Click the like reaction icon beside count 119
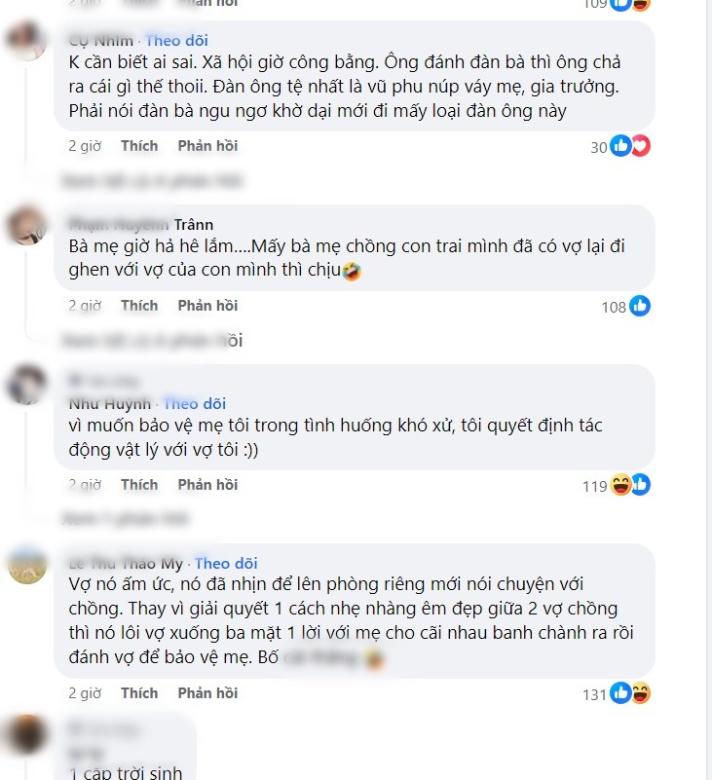Viewport: 712px width, 780px height. pyautogui.click(x=641, y=485)
